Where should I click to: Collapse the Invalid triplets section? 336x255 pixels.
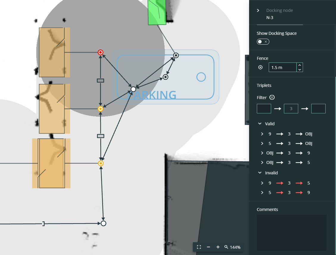tap(260, 173)
